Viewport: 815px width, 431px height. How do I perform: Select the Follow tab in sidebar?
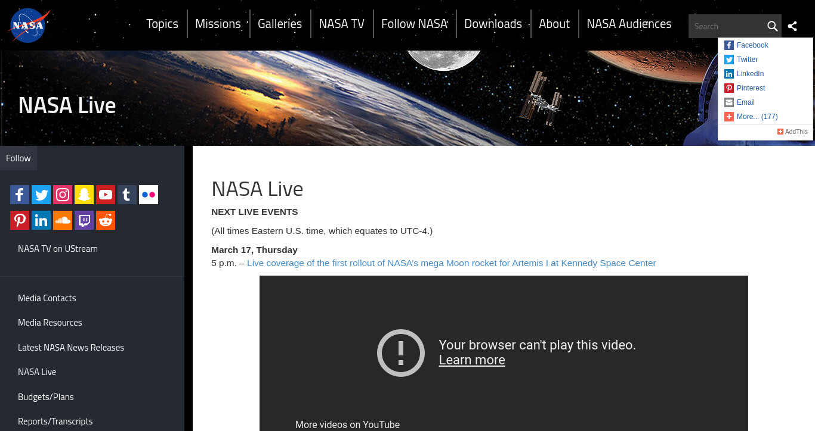point(18,158)
